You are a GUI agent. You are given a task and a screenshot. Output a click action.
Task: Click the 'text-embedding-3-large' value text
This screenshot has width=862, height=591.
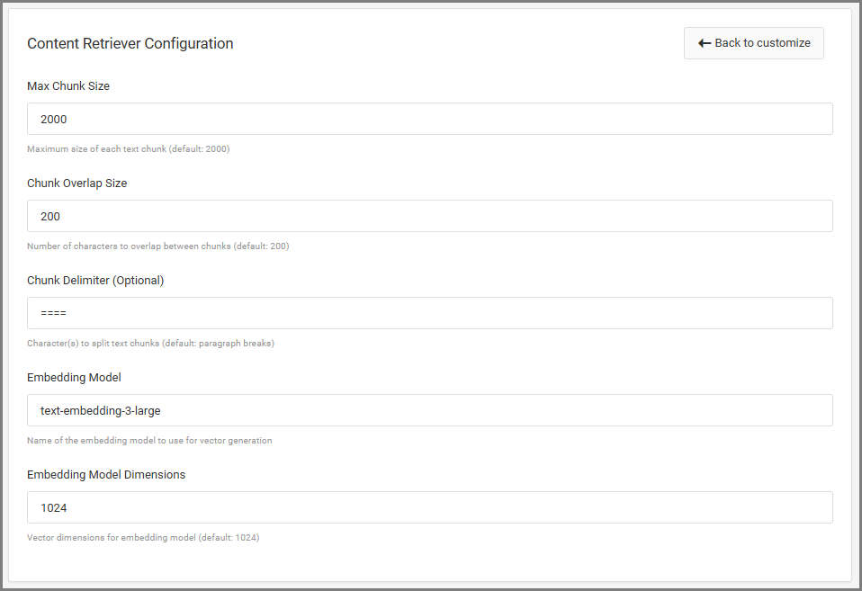coord(100,410)
